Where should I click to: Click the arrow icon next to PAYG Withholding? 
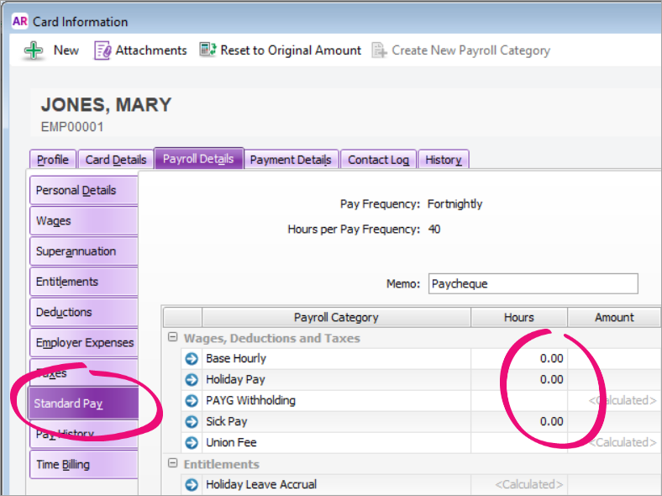(x=192, y=401)
